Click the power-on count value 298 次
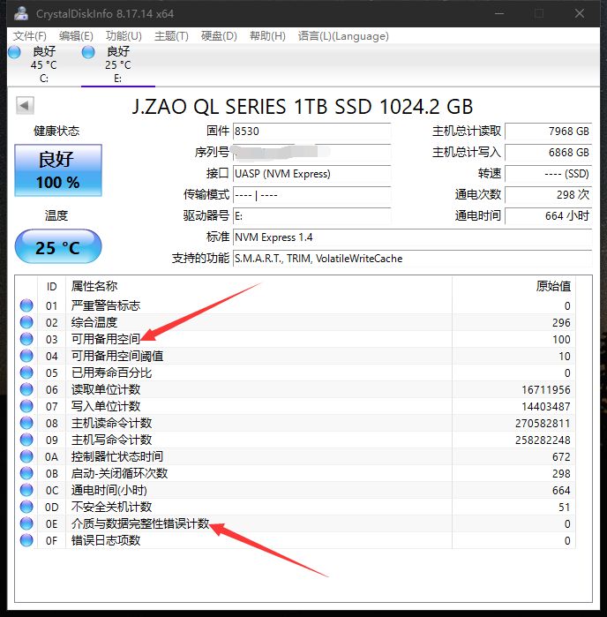Screen dimensions: 607x617 tap(549, 195)
